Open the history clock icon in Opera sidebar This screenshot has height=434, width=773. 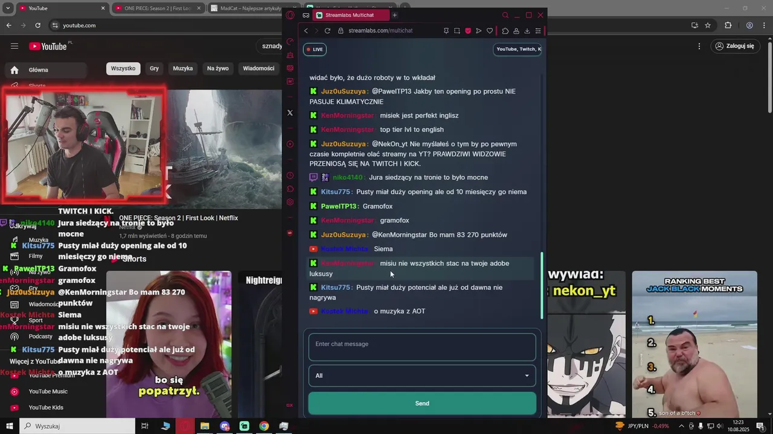(x=290, y=175)
